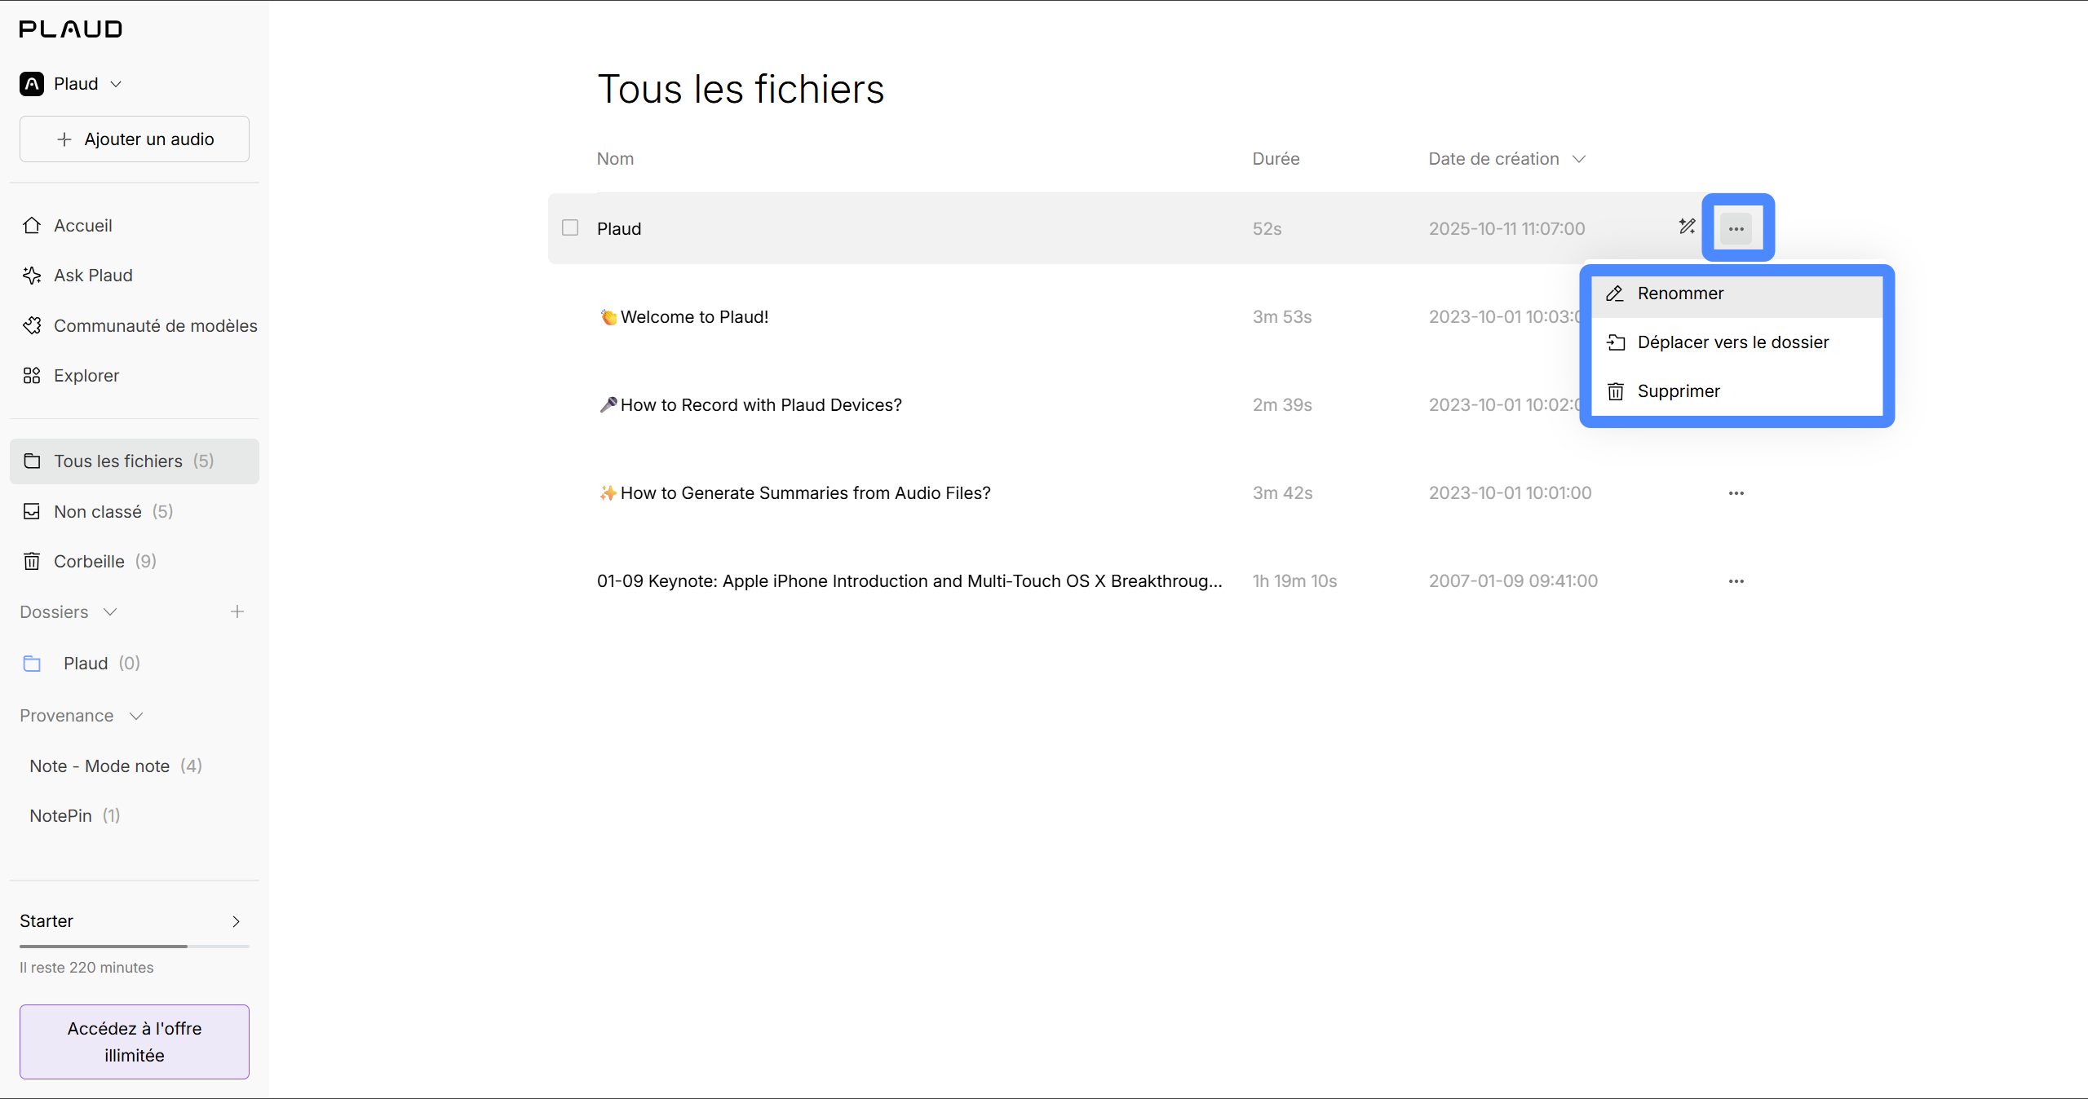Click the three-dots menu on Plaud row
Viewport: 2088px width, 1099px height.
pos(1736,229)
